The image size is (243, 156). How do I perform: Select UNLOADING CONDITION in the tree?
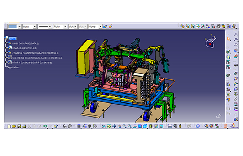(37, 58)
